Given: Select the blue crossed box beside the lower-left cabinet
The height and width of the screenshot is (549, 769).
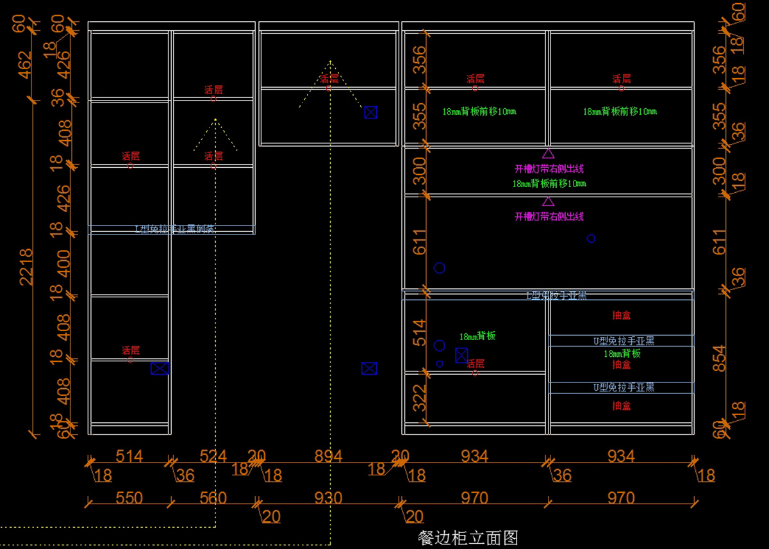Looking at the screenshot, I should point(160,368).
